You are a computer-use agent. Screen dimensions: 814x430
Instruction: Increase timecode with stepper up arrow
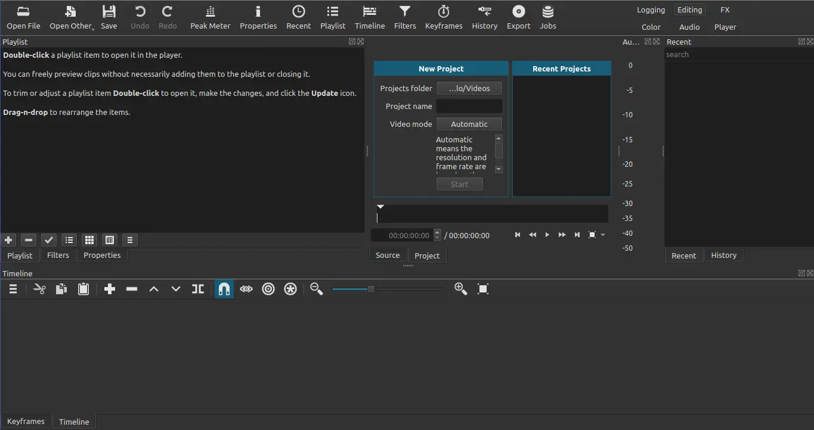click(x=437, y=232)
